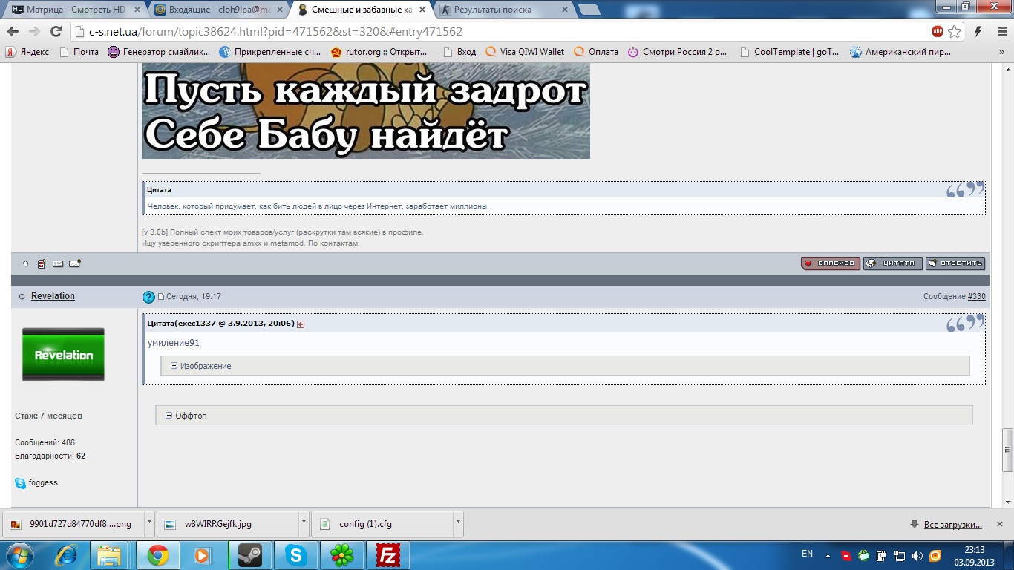Viewport: 1014px width, 570px height.
Task: Open the downloaded w8WIRRGejfk.jpg file
Action: (x=227, y=523)
